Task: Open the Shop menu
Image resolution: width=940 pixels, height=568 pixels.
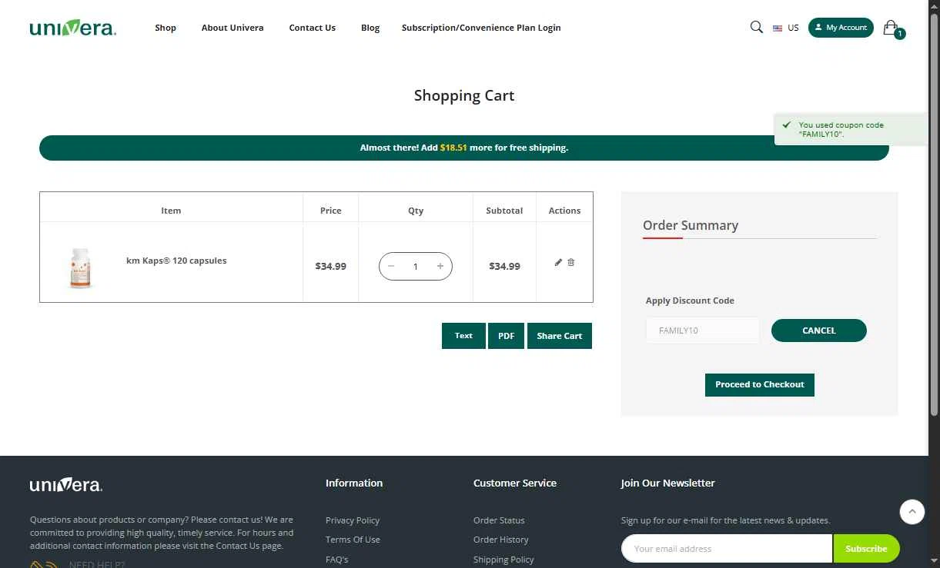Action: tap(166, 28)
